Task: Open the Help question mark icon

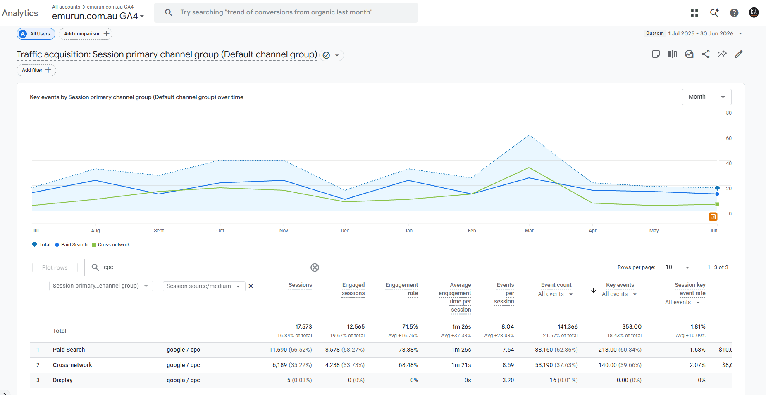Action: [734, 13]
